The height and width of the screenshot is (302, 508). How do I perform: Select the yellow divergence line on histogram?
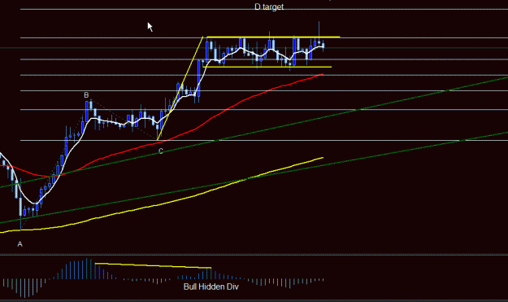[153, 265]
